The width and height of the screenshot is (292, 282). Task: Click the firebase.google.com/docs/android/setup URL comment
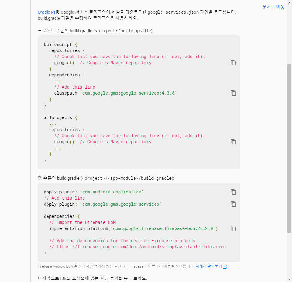click(x=137, y=247)
